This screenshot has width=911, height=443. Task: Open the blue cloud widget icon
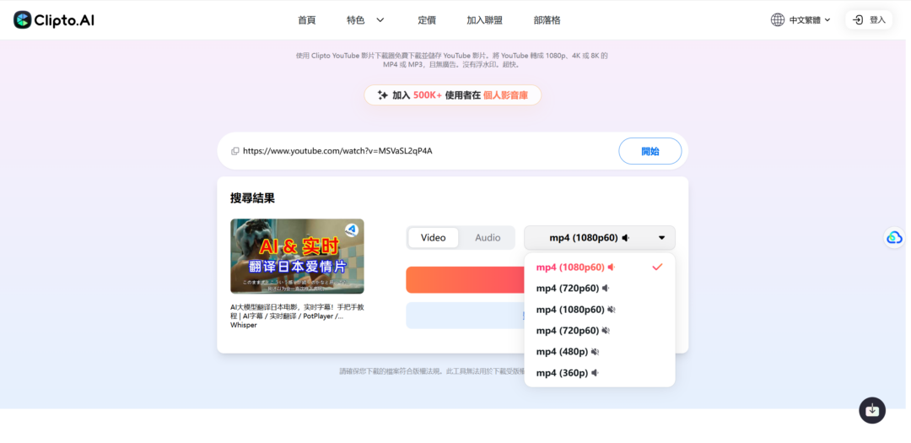point(895,237)
